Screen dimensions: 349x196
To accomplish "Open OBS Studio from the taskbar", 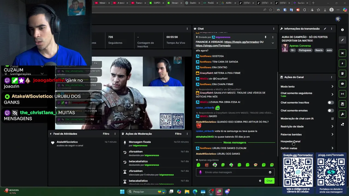I will pos(211,192).
